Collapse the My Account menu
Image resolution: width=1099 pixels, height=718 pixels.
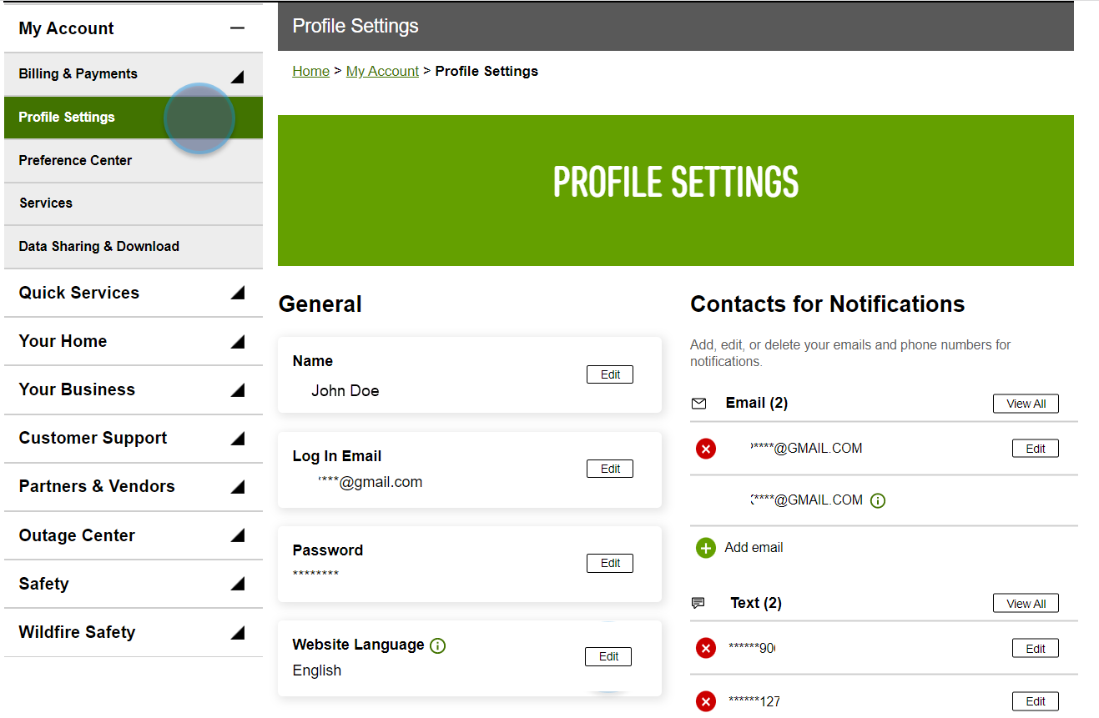click(x=238, y=28)
